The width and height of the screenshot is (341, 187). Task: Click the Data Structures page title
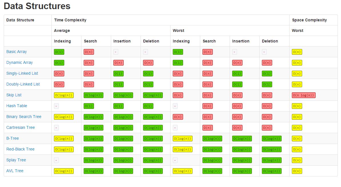click(x=37, y=6)
